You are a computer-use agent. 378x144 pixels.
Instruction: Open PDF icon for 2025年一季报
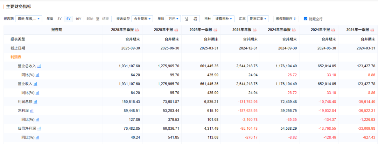(216, 30)
